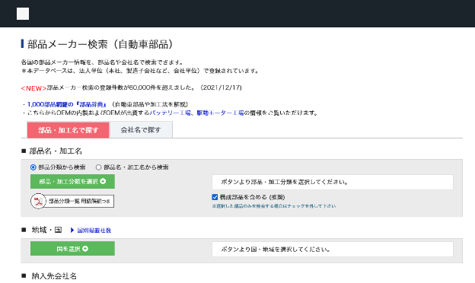Open バッテリー工場 link
Image resolution: width=475 pixels, height=283 pixels.
coord(171,113)
